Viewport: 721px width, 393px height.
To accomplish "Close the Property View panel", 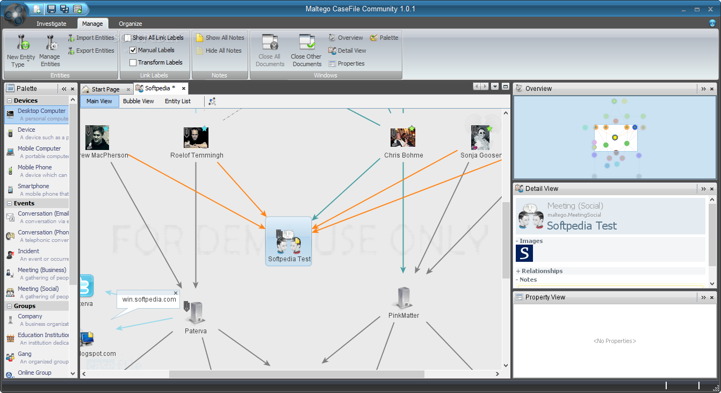I will (x=712, y=297).
